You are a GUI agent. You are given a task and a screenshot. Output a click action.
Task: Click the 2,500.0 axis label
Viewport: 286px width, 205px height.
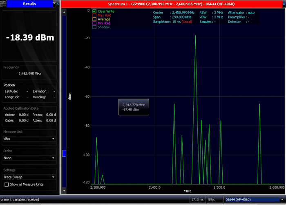[219, 187]
